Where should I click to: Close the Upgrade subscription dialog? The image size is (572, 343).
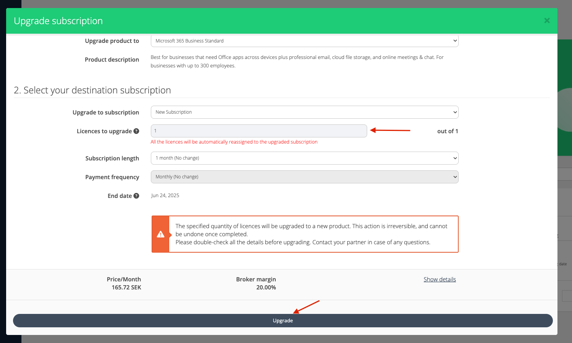pos(547,21)
